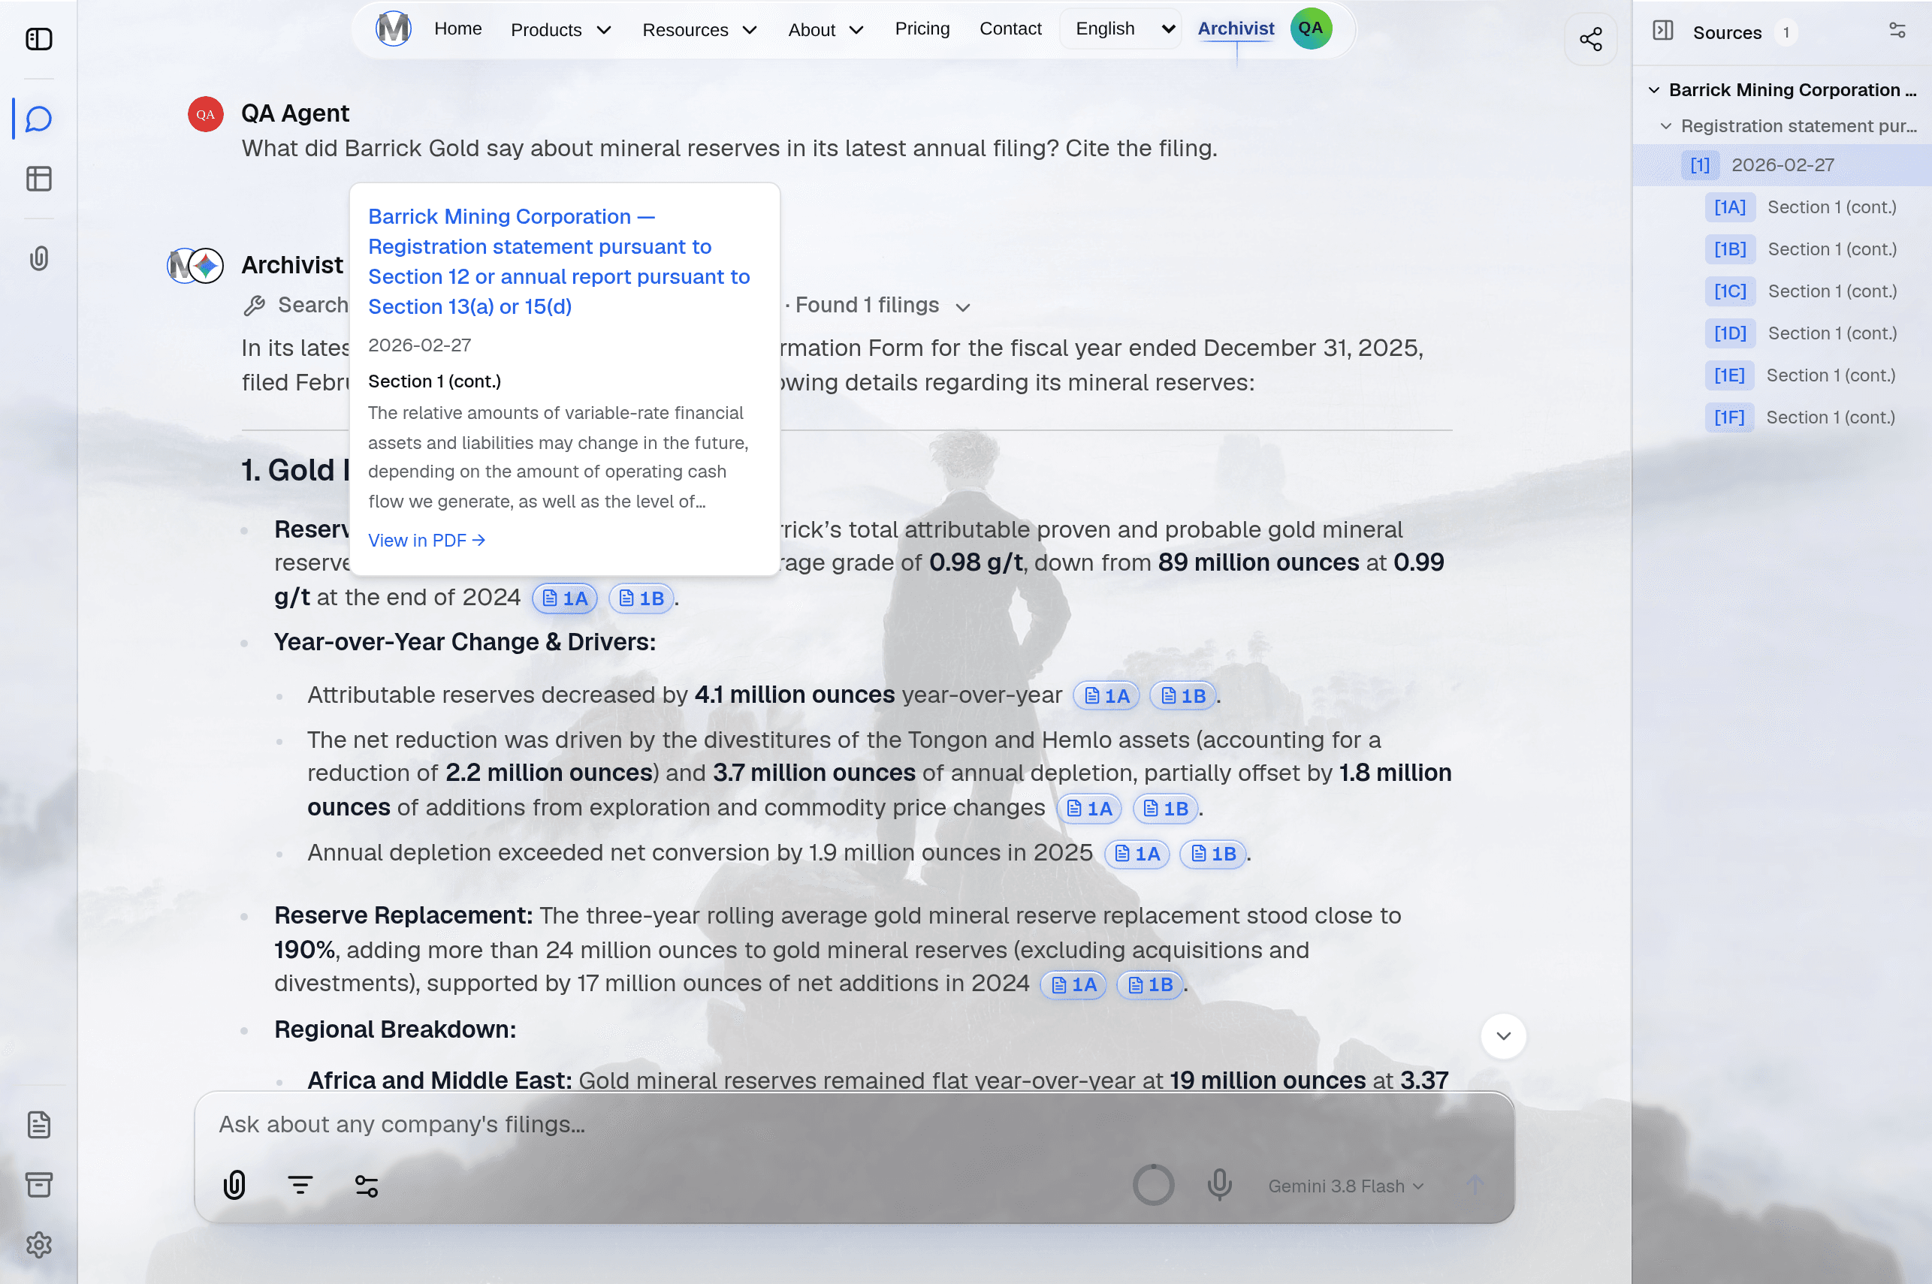
Task: Click the 1A citation after "year-over-year"
Action: tap(1106, 696)
